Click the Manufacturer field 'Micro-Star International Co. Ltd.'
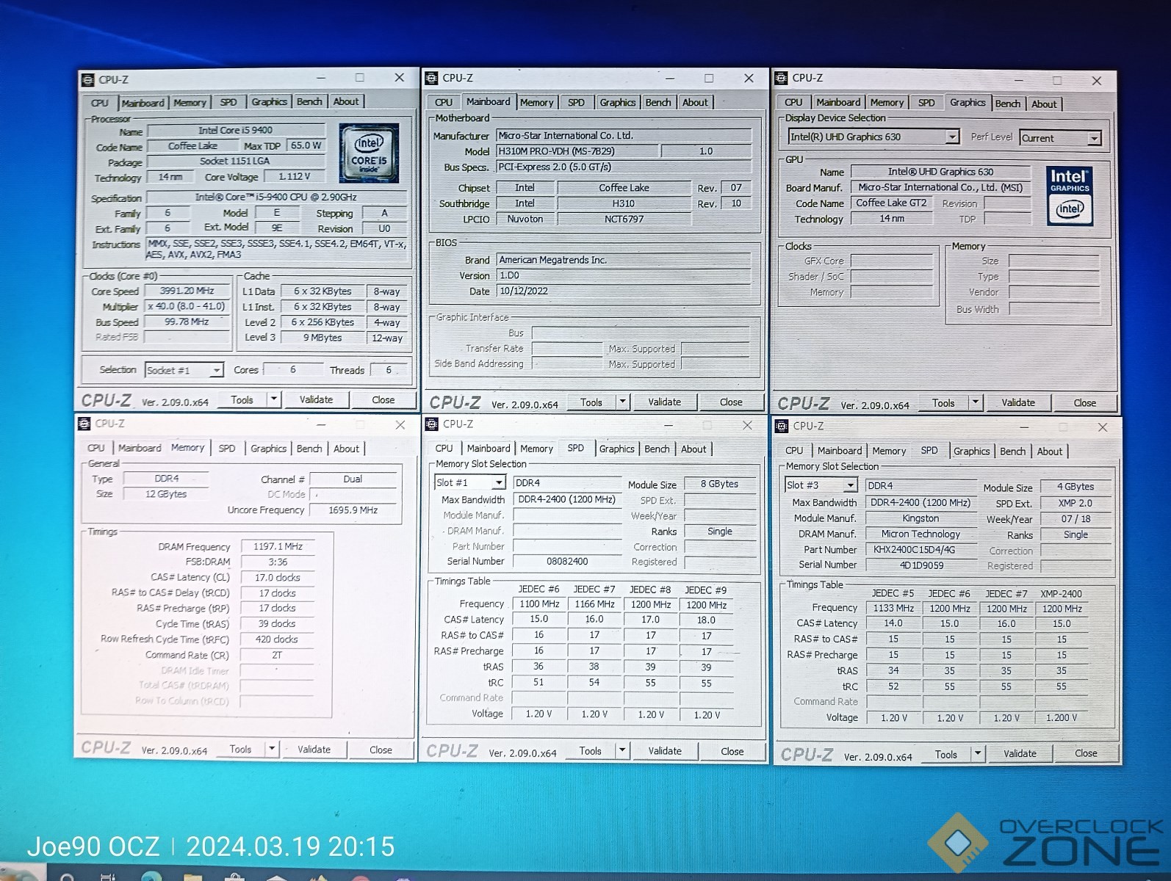This screenshot has height=881, width=1171. (x=624, y=136)
